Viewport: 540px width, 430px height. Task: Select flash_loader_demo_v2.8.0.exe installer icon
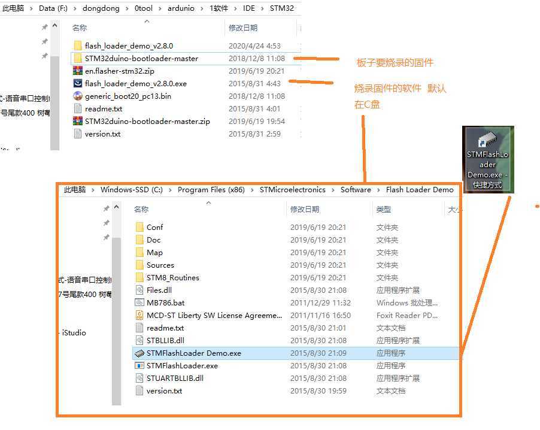tap(78, 83)
